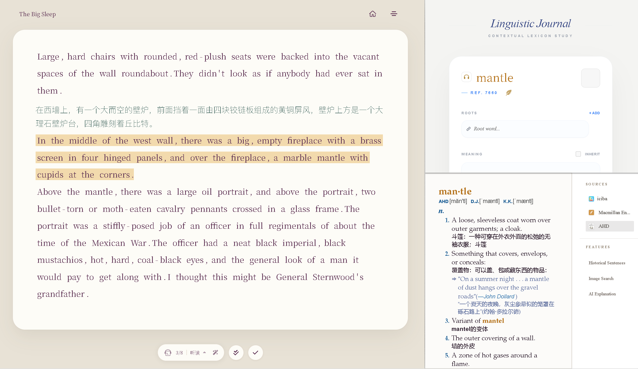Click the Macmillan dictionary source icon
The image size is (638, 369).
tap(591, 213)
